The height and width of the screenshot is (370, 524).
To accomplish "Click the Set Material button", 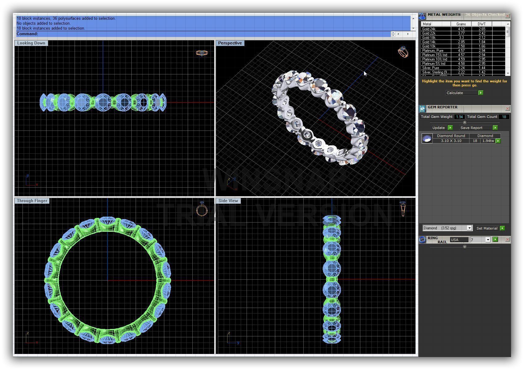I will click(487, 228).
